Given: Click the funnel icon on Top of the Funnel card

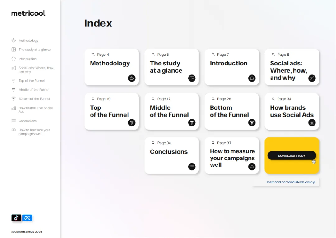Looking at the screenshot, I should (132, 122).
